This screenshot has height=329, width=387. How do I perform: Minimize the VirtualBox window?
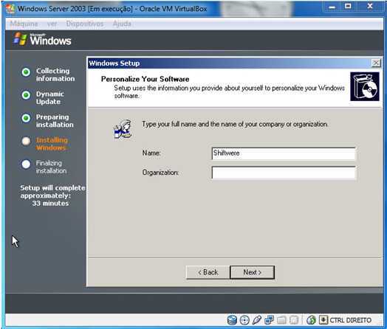[x=332, y=7]
